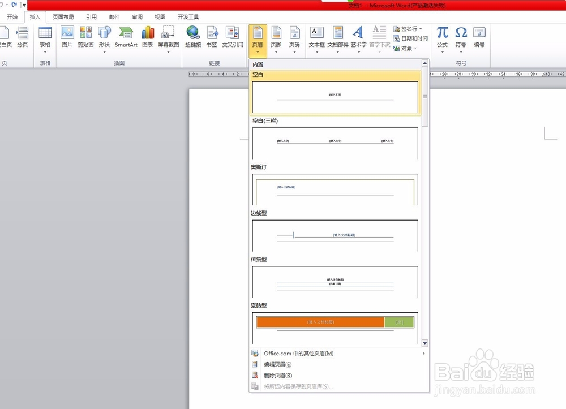This screenshot has width=566, height=409.
Task: Switch to the 审阅 tab
Action: click(137, 16)
